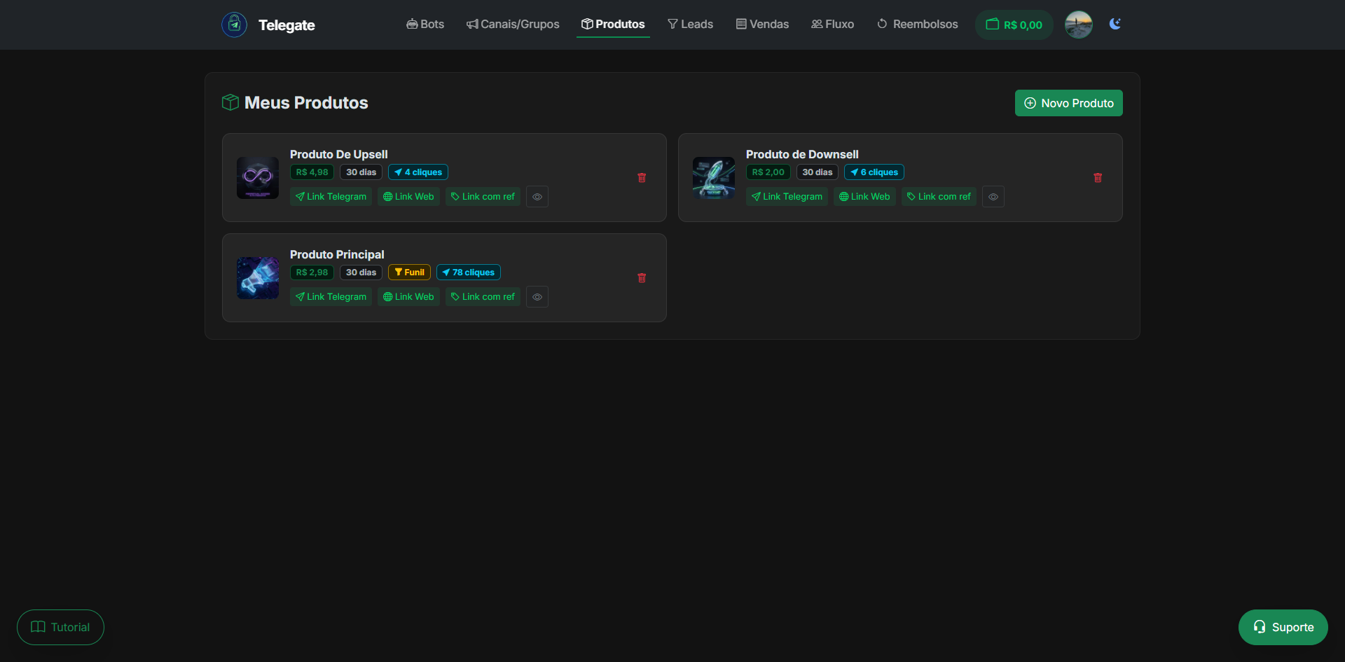Viewport: 1345px width, 662px height.
Task: Select the Fluxo flow icon in navbar
Action: (x=816, y=24)
